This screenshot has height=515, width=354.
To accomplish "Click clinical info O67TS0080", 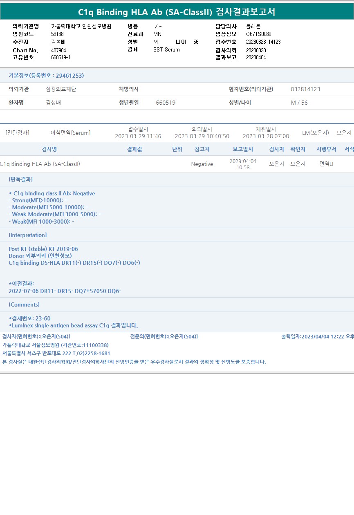I will 259,34.
